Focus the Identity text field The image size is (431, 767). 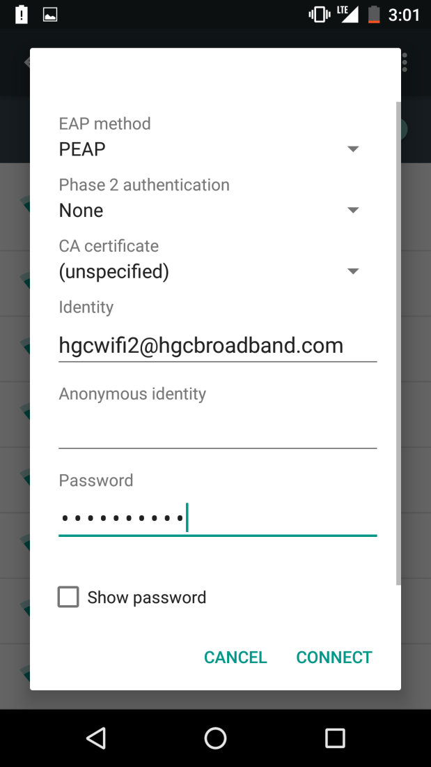click(x=217, y=346)
